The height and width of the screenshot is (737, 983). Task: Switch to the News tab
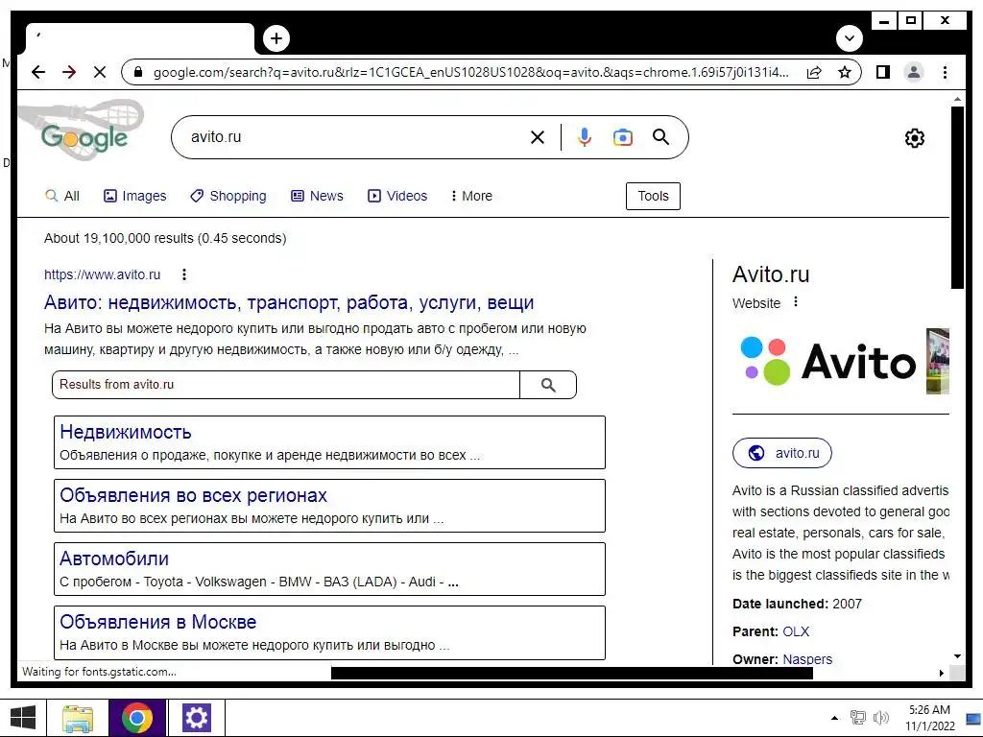tap(317, 196)
